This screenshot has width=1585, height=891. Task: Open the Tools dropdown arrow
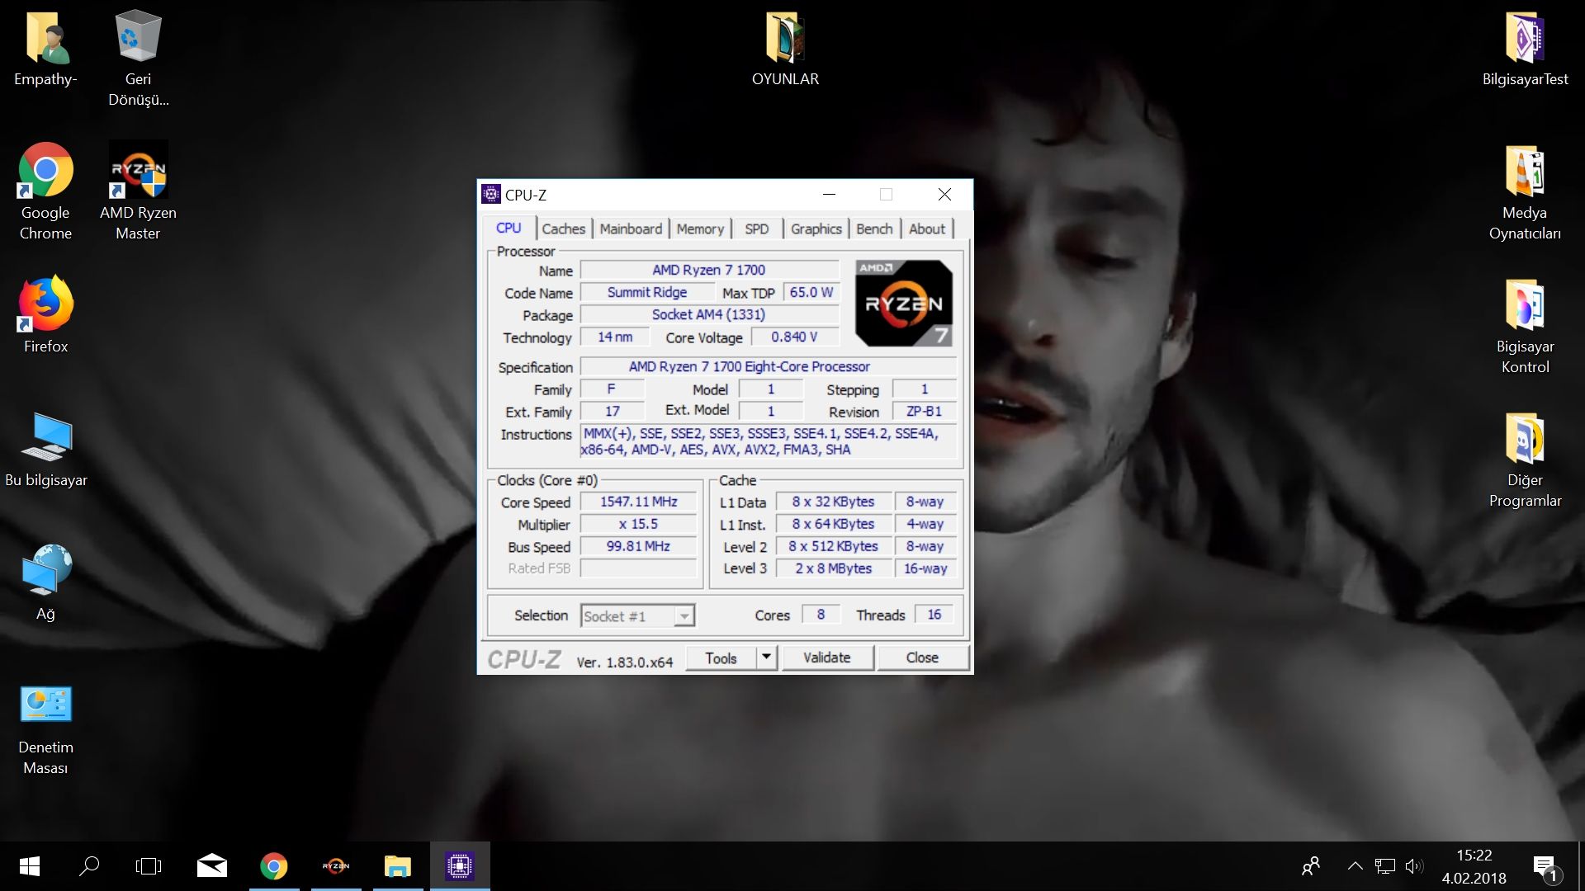point(766,658)
